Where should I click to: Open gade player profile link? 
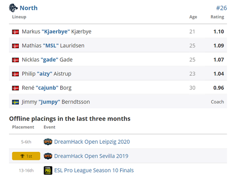click(50, 60)
